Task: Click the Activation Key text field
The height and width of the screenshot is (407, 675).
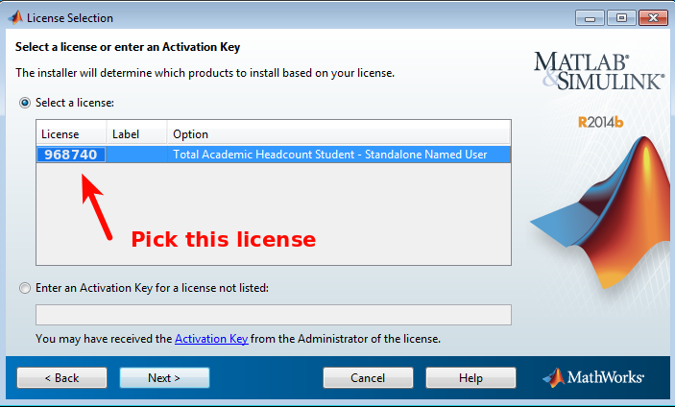Action: pos(274,315)
